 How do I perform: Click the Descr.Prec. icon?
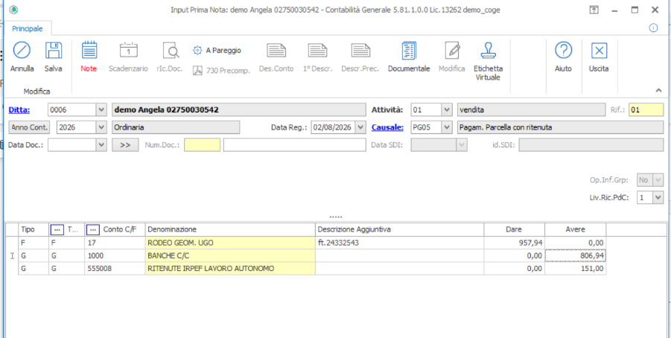click(360, 51)
